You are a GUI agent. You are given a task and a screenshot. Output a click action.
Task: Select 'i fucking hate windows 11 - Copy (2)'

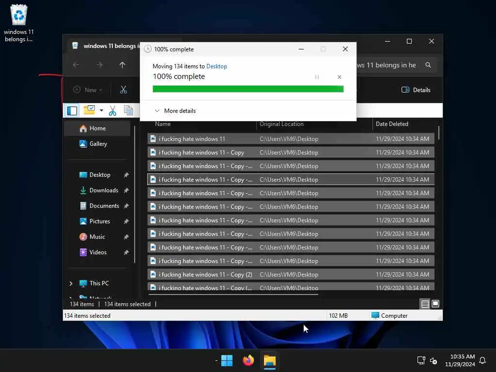click(x=291, y=275)
